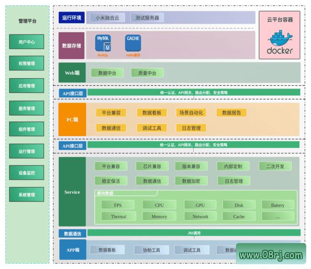311x269 pixels.
Task: Click 数据报告 in the PC端 section
Action: click(232, 113)
